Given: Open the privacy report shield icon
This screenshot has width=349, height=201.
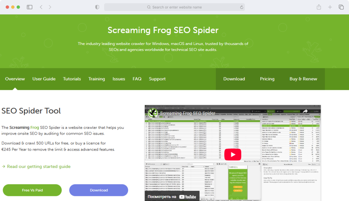Looking at the screenshot, I should tap(97, 7).
